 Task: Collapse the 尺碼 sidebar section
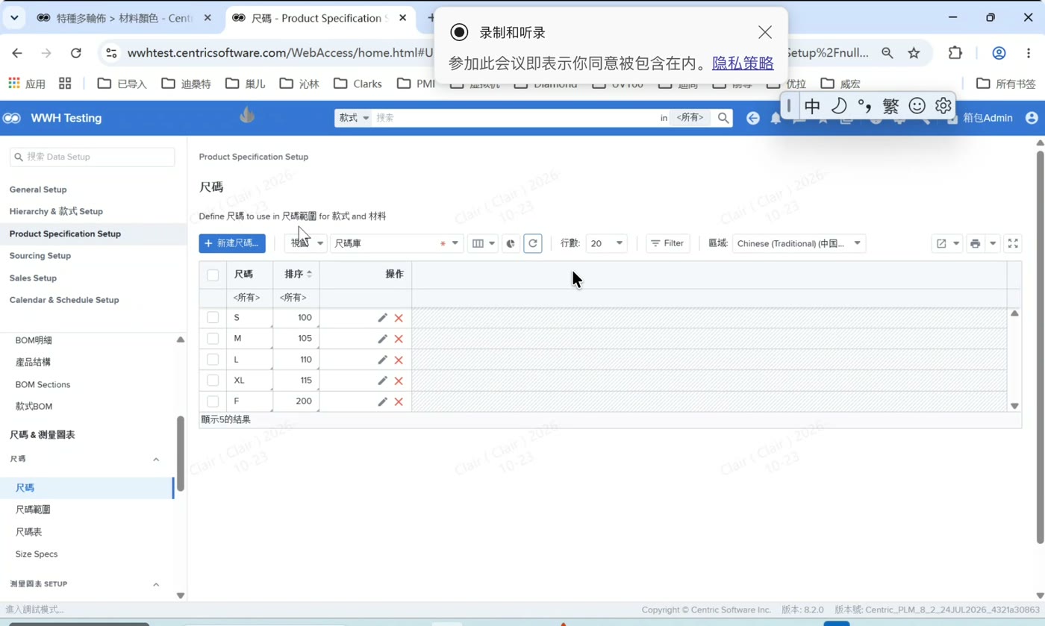click(156, 459)
